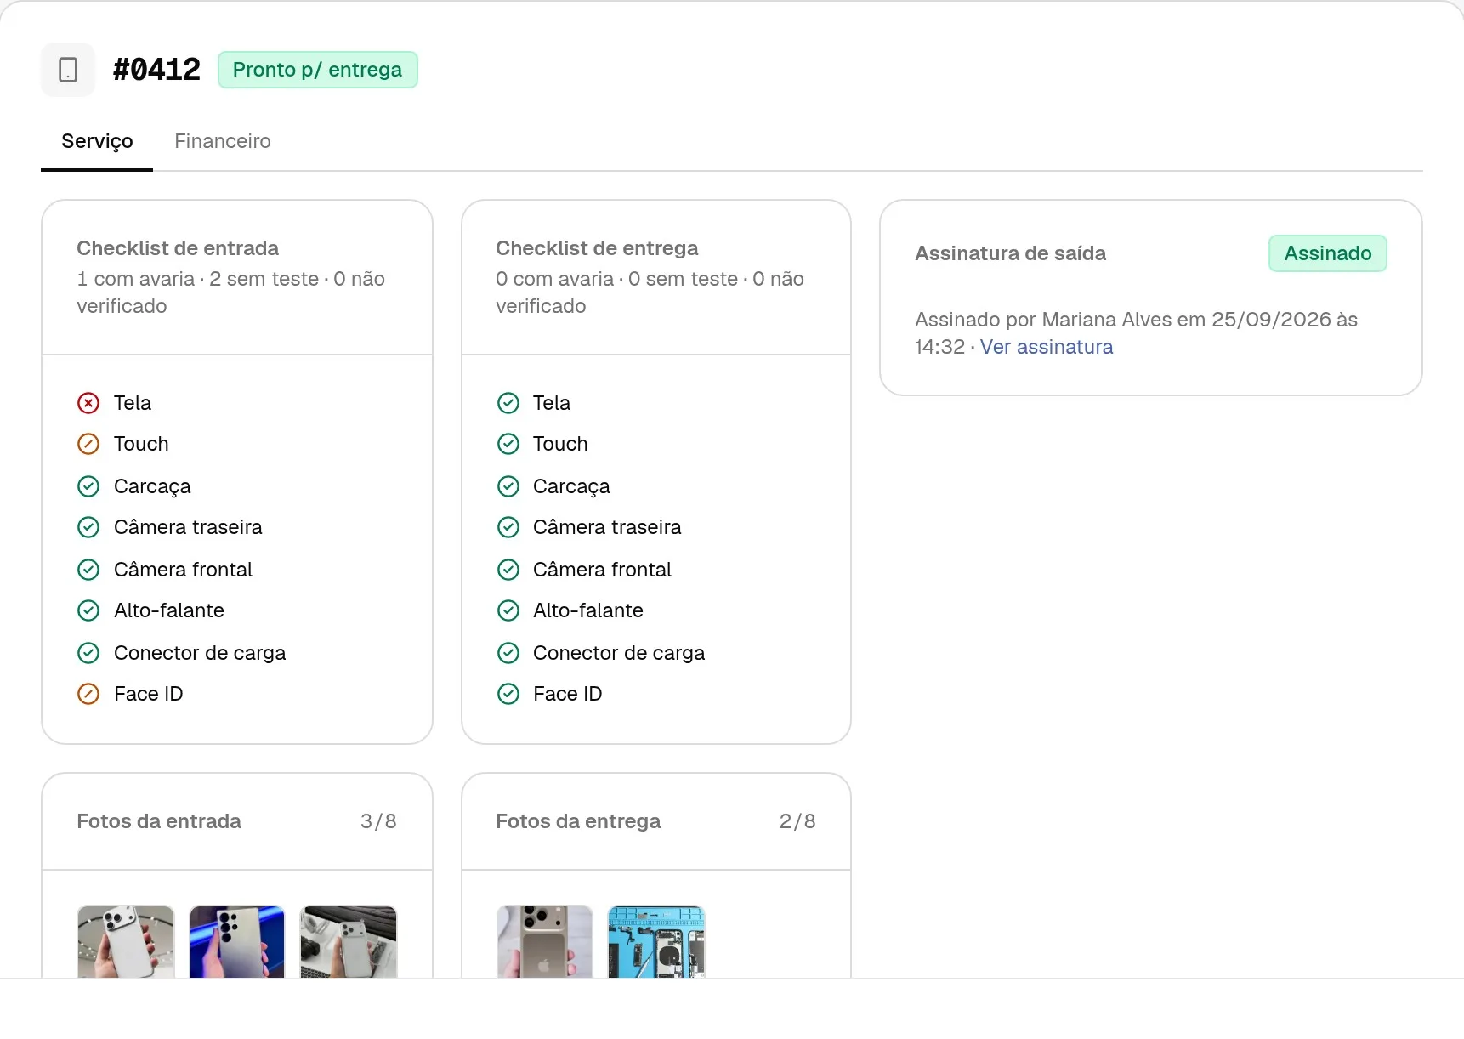Click the orange untested icon for entry Touch
The height and width of the screenshot is (1039, 1464).
[x=88, y=444]
